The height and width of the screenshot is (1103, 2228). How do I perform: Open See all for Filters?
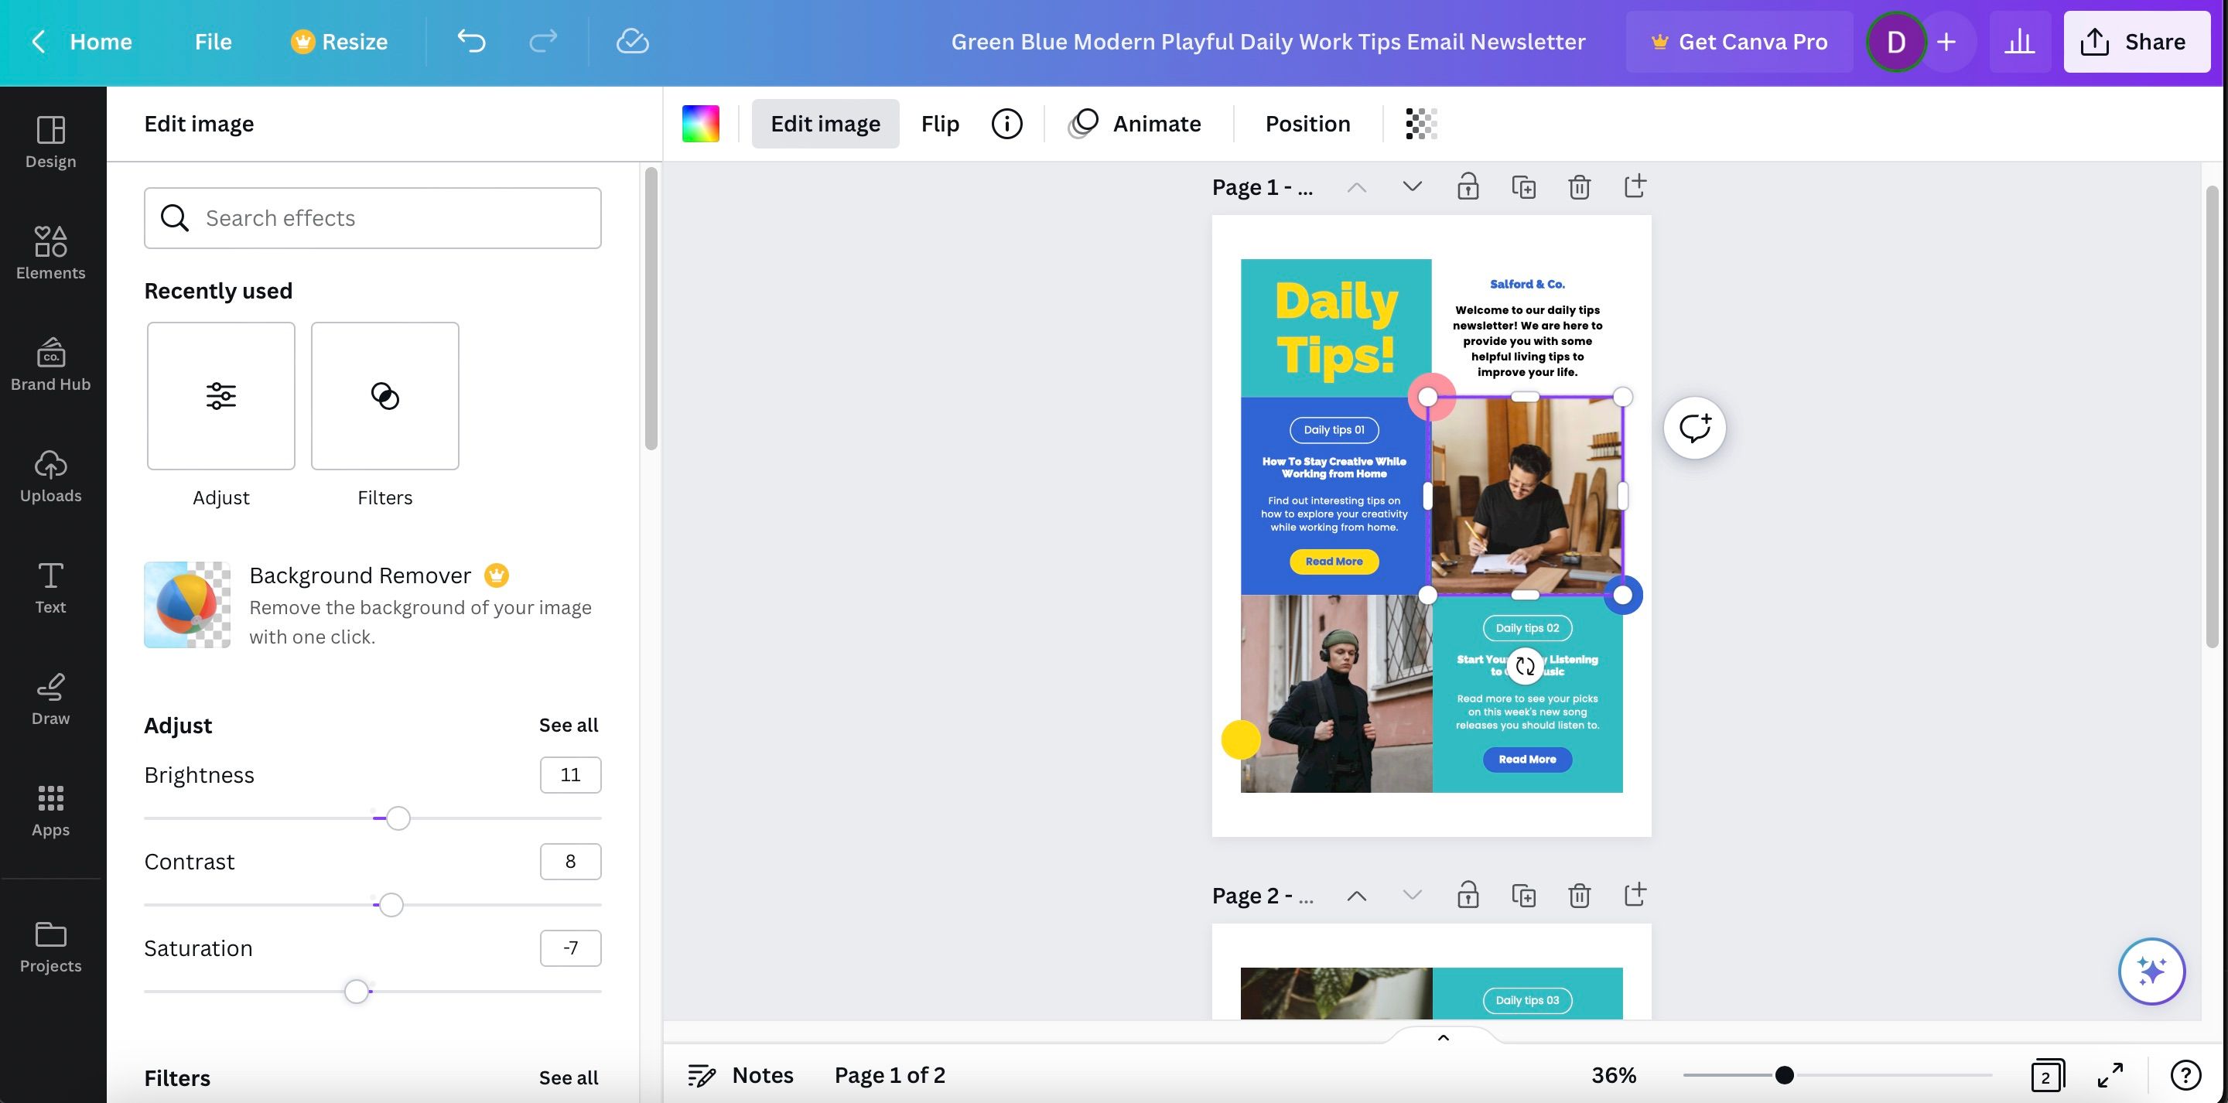(569, 1077)
